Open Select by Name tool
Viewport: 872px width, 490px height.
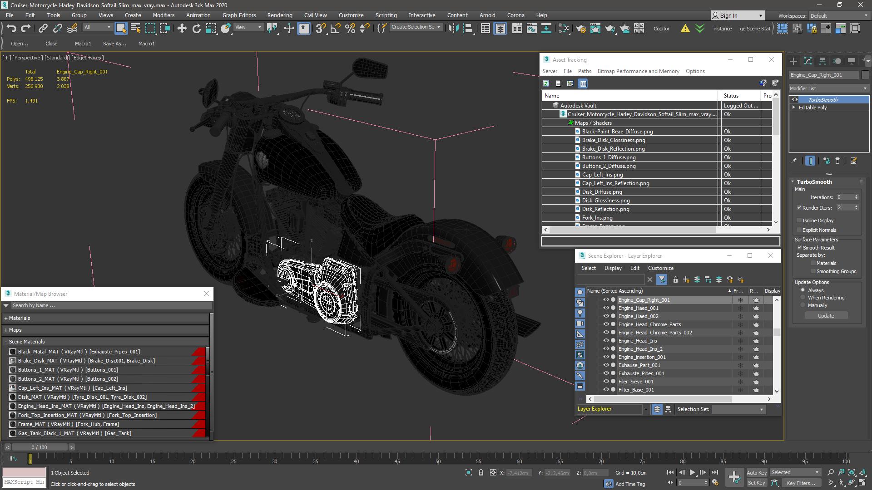[135, 29]
